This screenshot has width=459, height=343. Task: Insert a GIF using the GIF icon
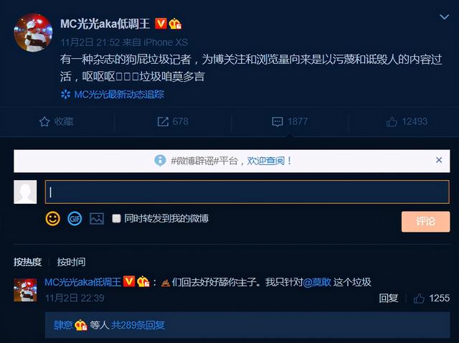coord(75,219)
